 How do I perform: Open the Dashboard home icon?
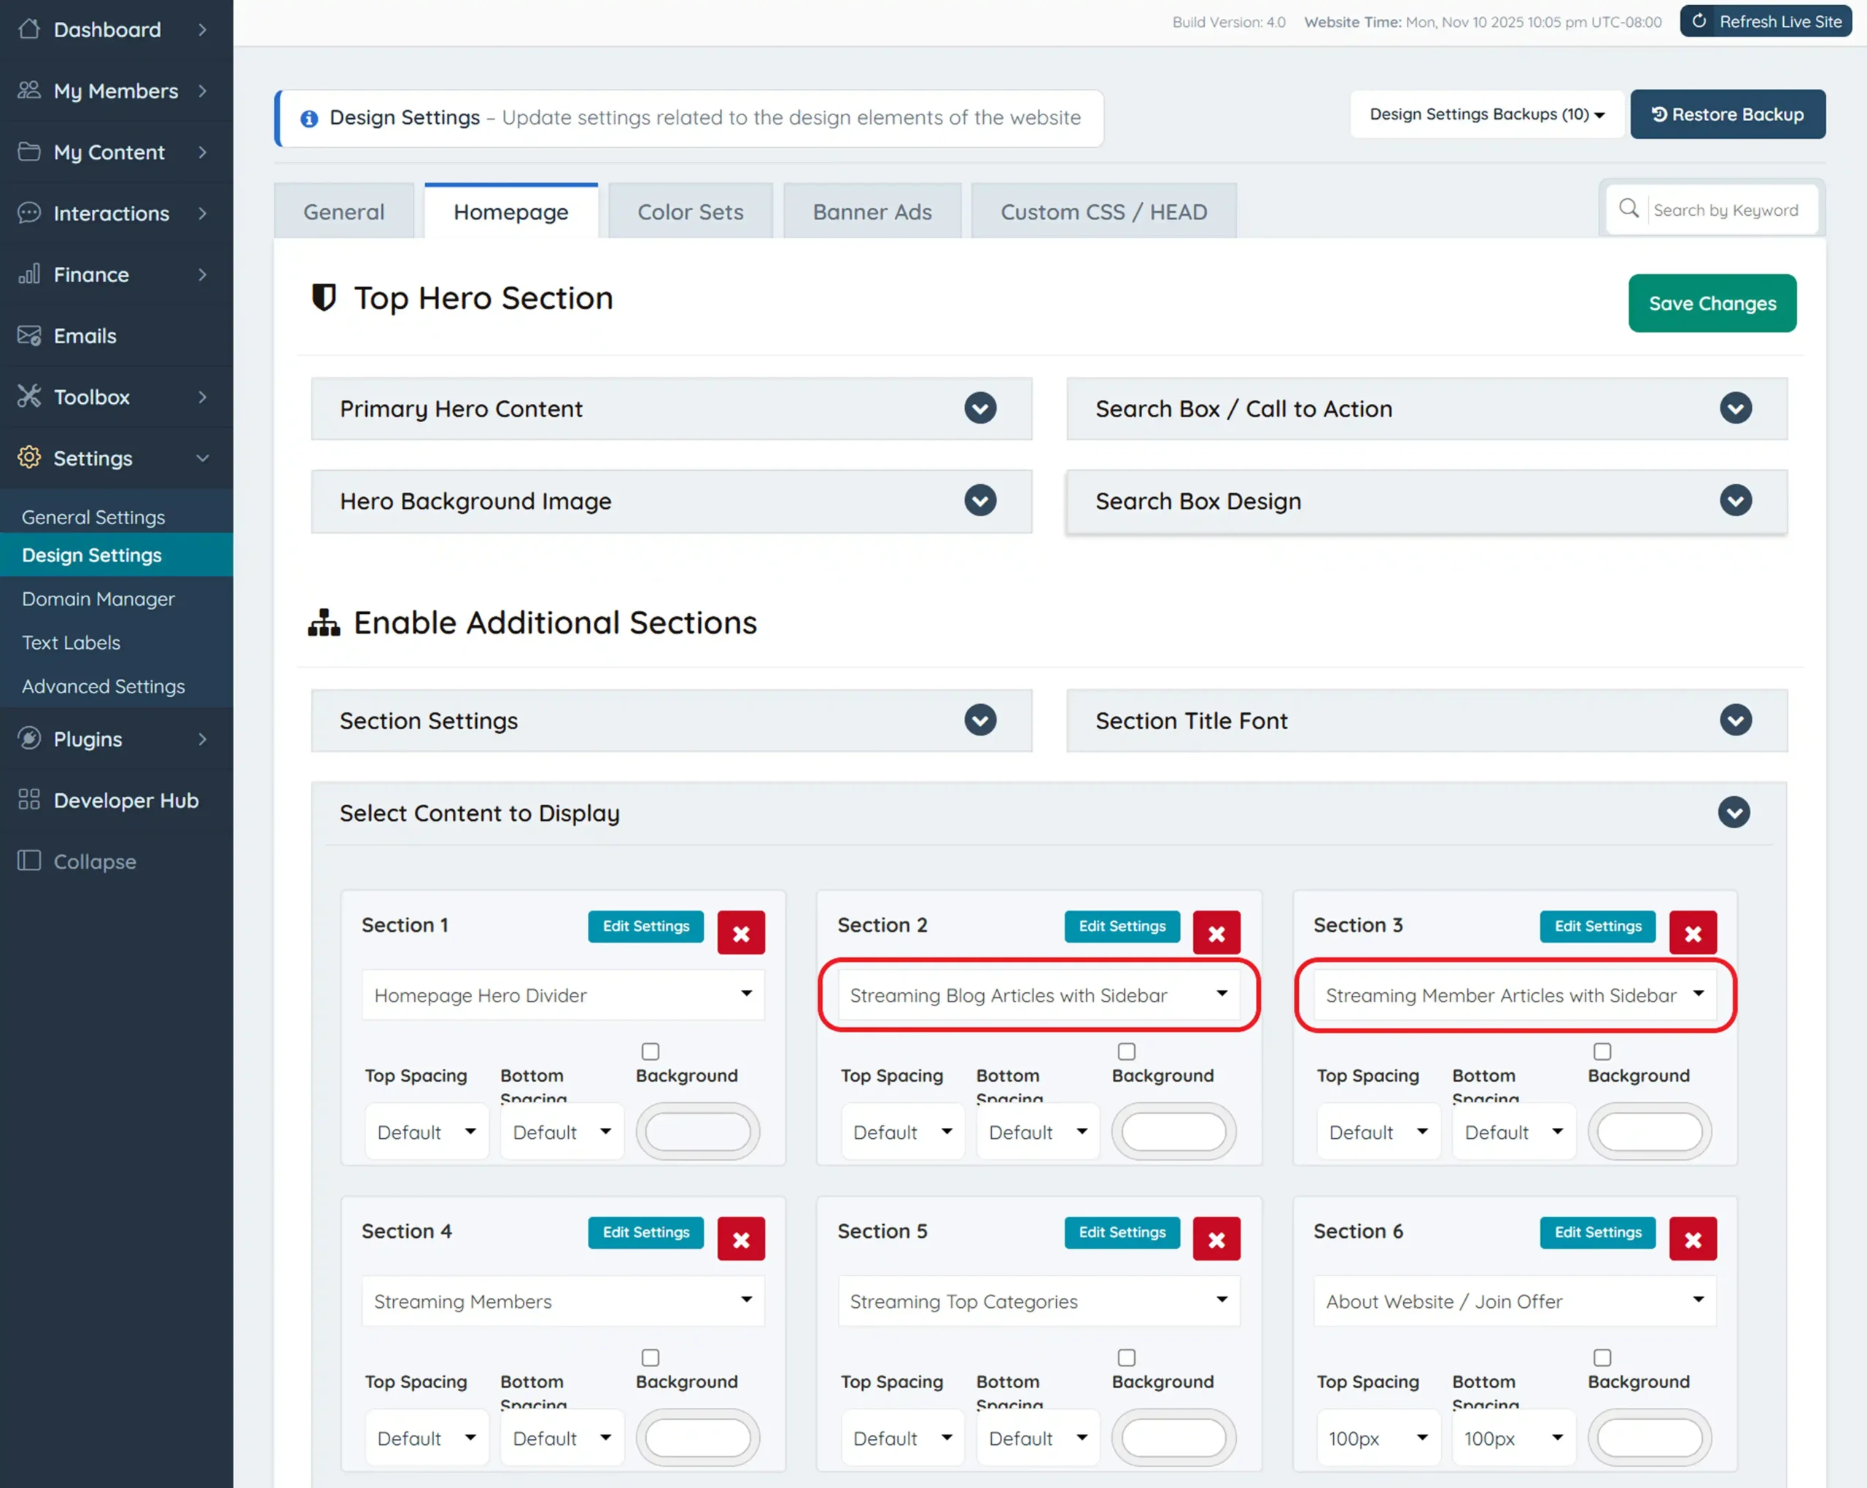pyautogui.click(x=29, y=29)
